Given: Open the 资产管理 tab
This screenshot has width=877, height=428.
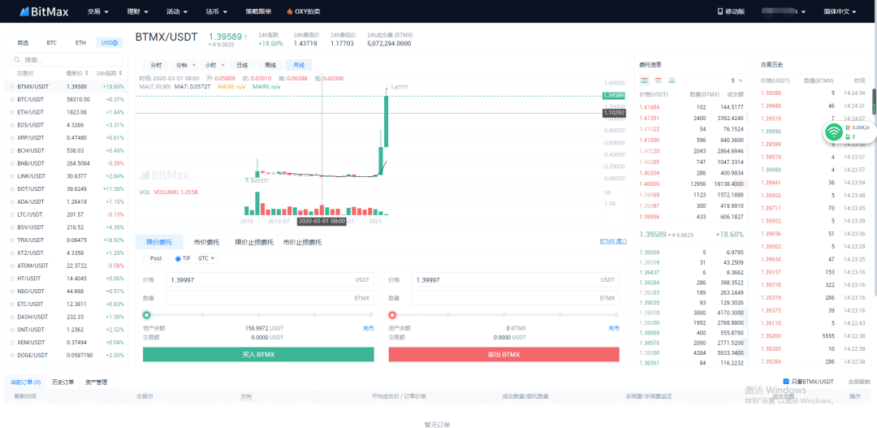Looking at the screenshot, I should 96,383.
